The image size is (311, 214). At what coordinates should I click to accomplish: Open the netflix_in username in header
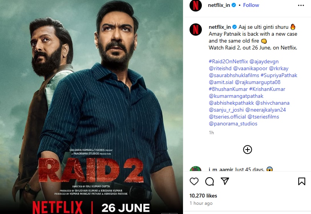219,5
